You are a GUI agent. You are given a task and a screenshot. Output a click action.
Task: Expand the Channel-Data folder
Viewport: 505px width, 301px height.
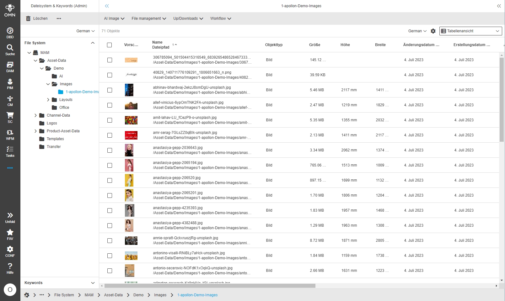tap(36, 115)
